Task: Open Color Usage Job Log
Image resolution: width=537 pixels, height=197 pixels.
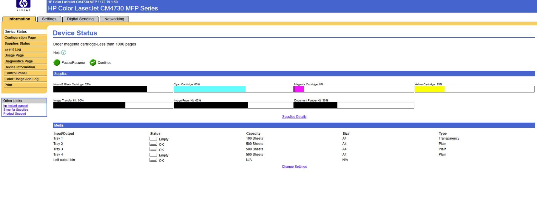Action: coord(25,79)
